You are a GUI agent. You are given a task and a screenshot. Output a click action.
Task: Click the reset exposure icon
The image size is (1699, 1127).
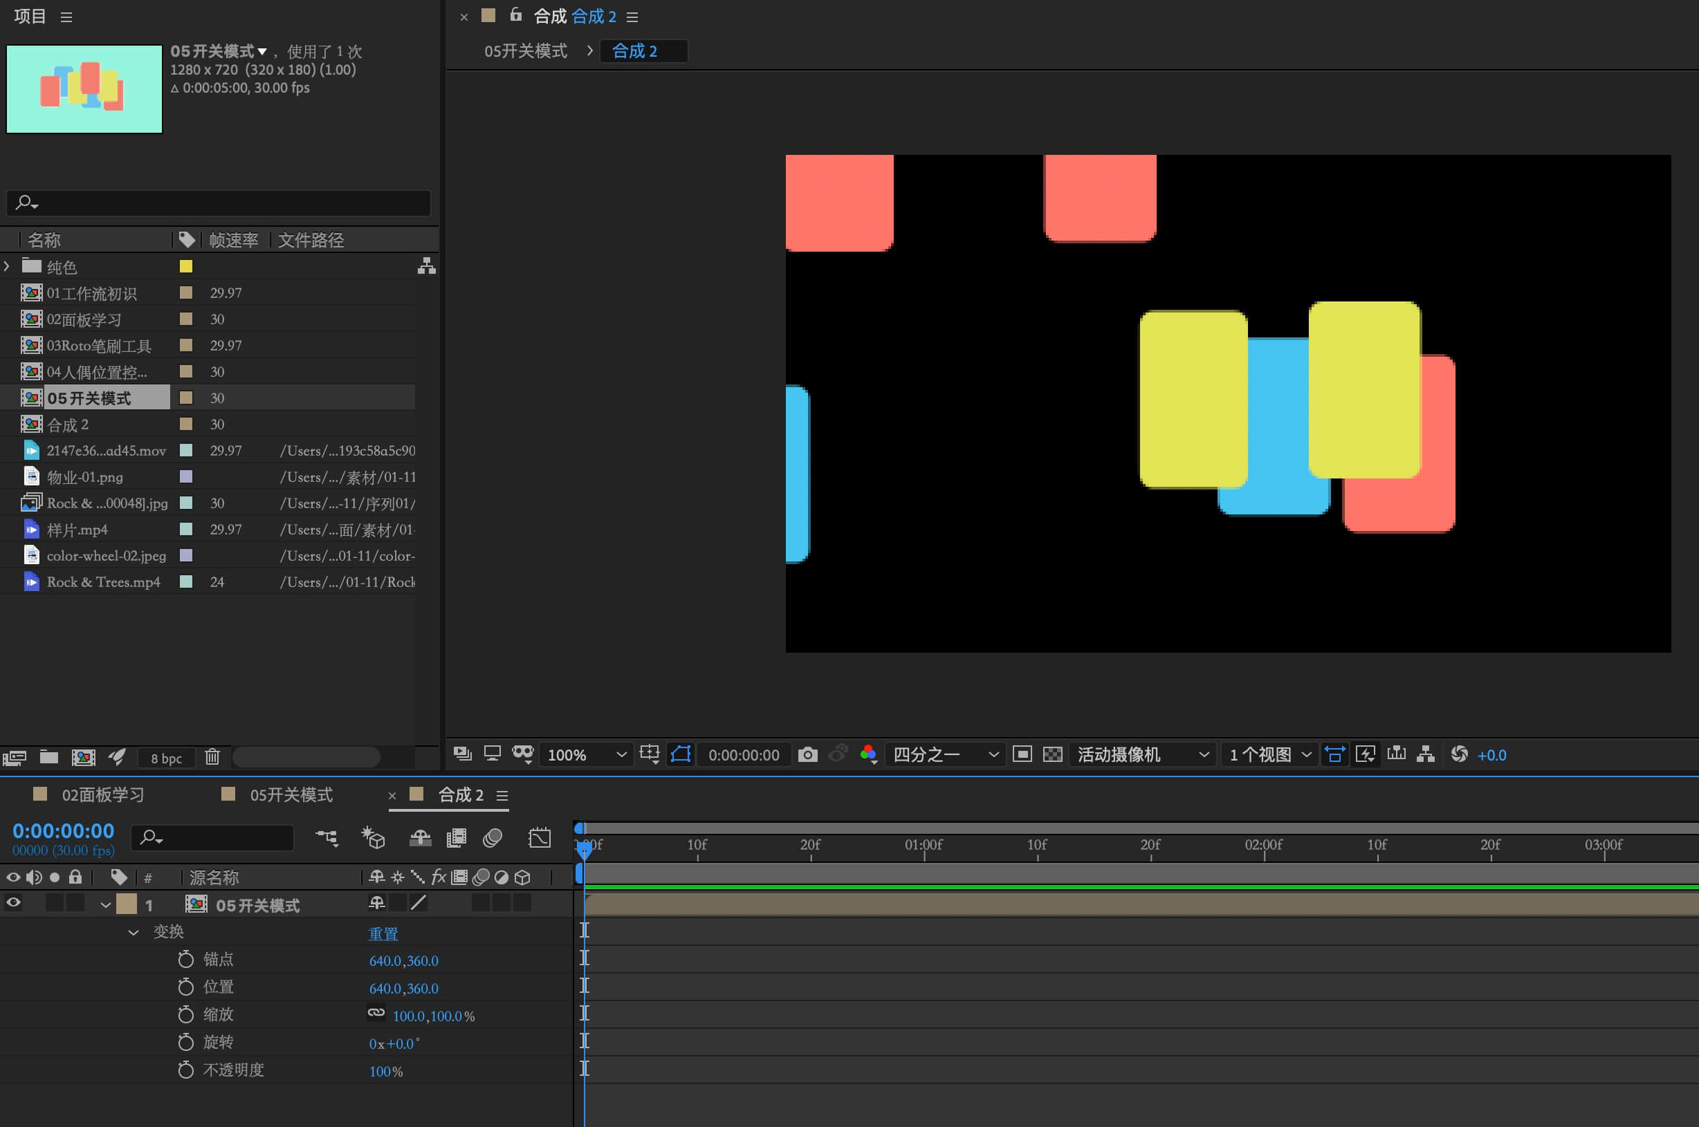[1459, 755]
